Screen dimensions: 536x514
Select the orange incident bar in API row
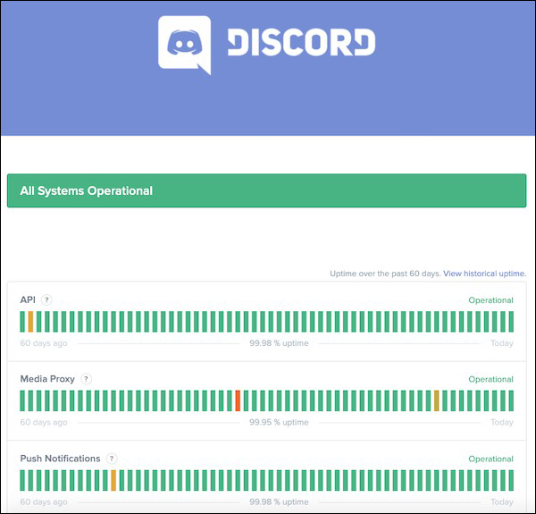[30, 322]
